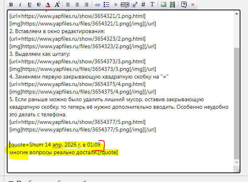Insert a hyperlink
248x182 pixels.
click(97, 5)
